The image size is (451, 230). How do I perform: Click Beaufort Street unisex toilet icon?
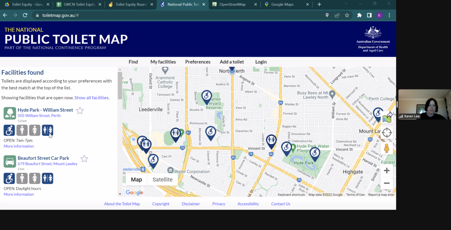(48, 178)
